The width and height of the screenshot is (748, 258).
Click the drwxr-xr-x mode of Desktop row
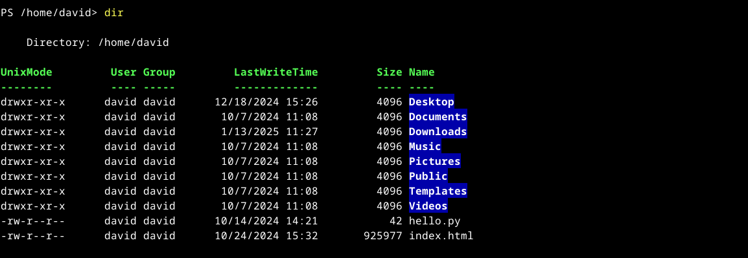(x=33, y=102)
